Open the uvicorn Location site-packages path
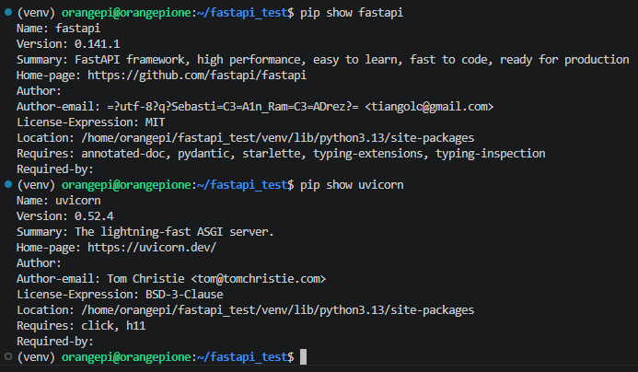Screen dimensions: 638x372 (x=278, y=310)
